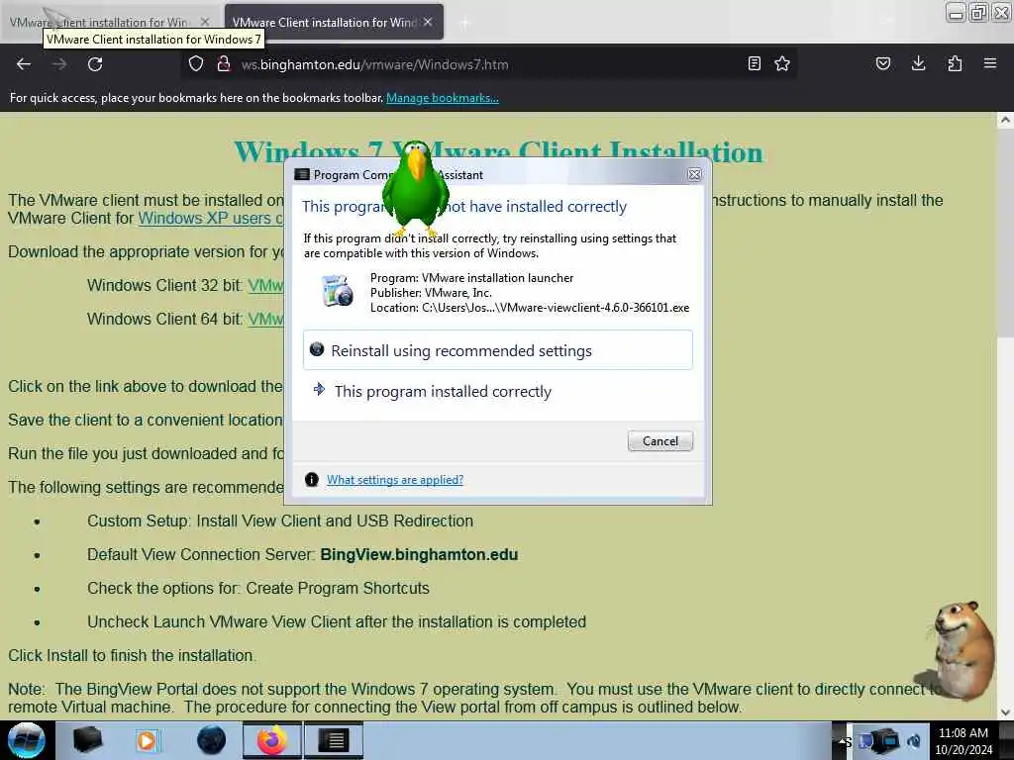This screenshot has height=760, width=1014.
Task: Click the page heading Windows 7 VMware Client Installation
Action: click(499, 152)
